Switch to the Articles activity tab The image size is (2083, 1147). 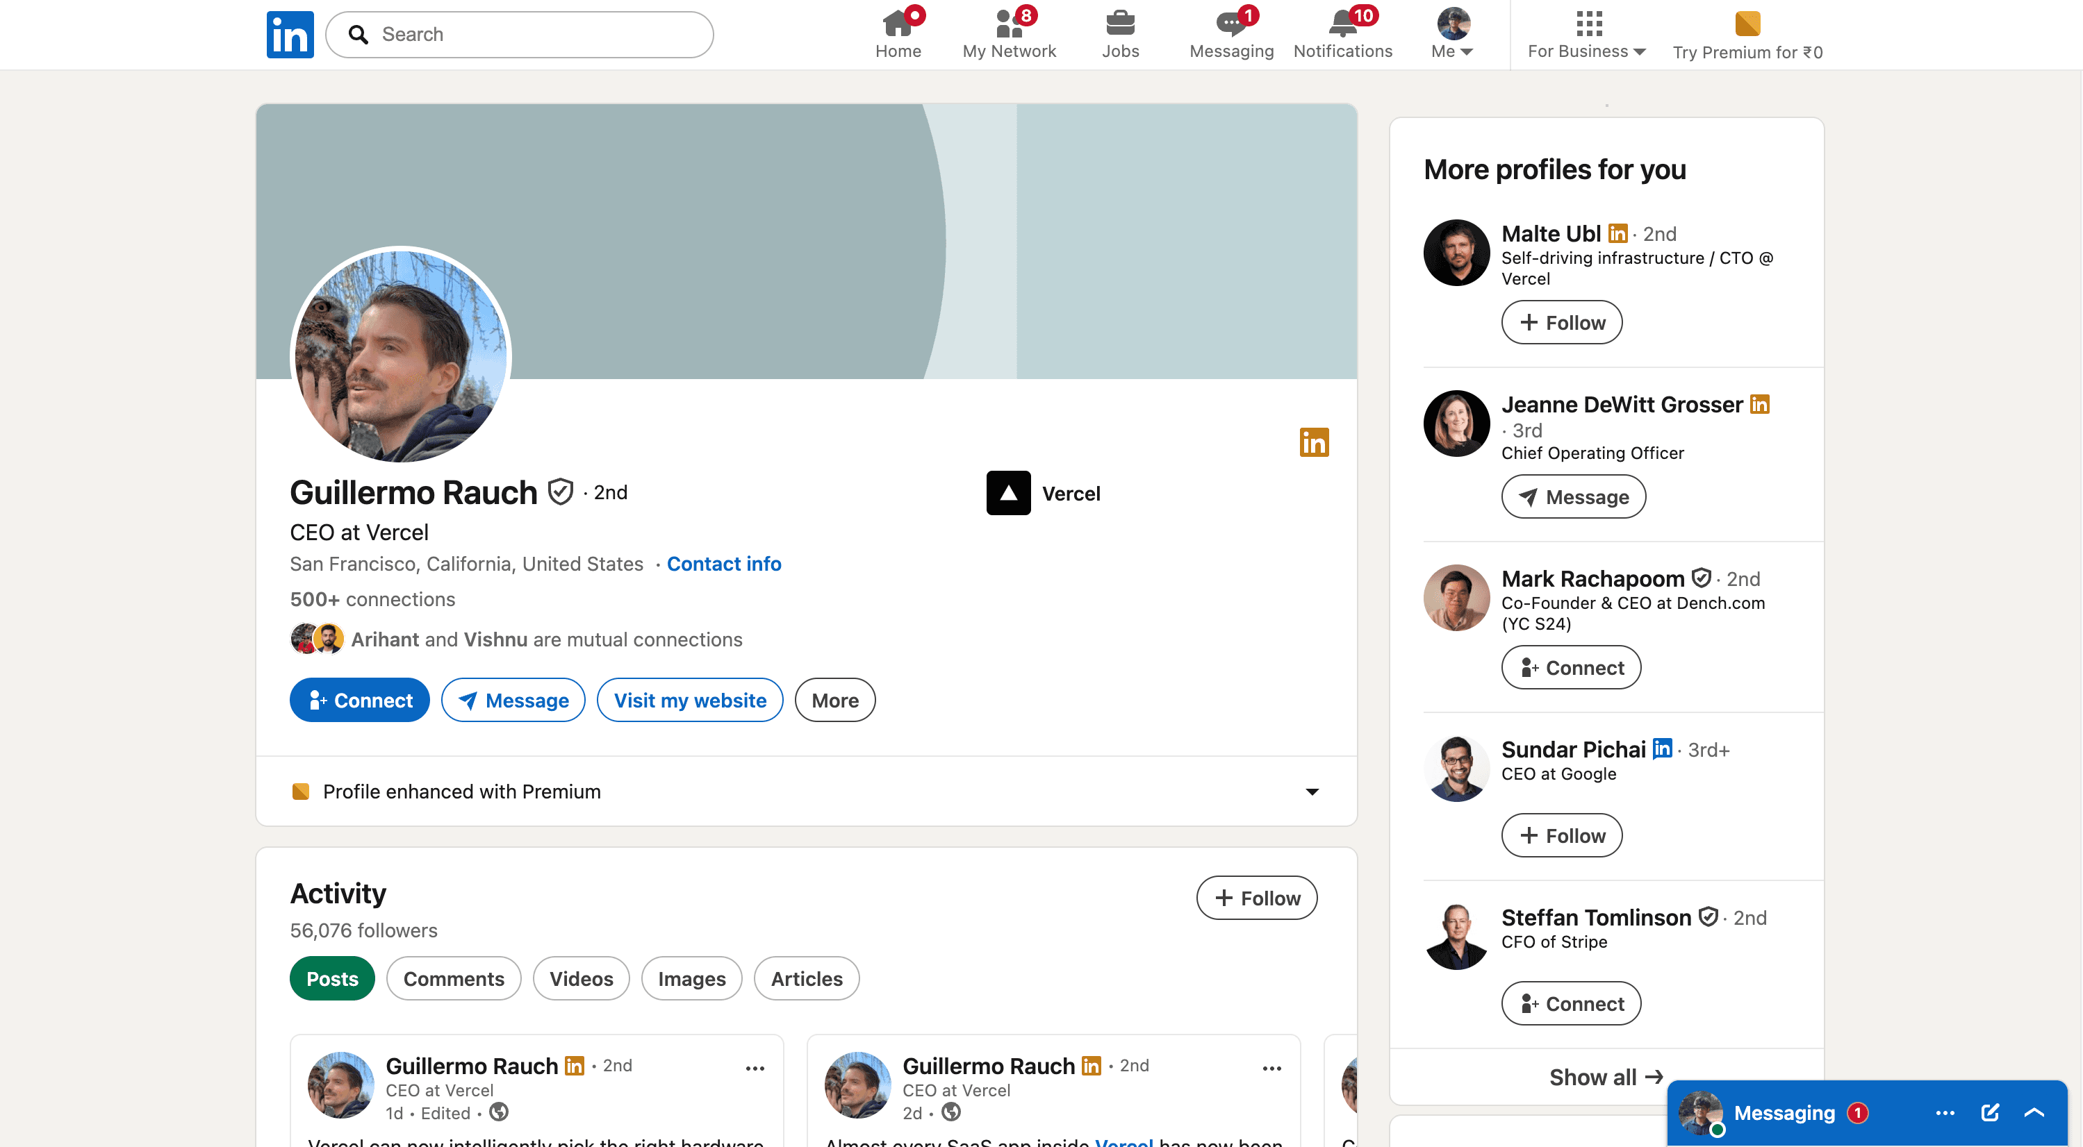point(805,978)
